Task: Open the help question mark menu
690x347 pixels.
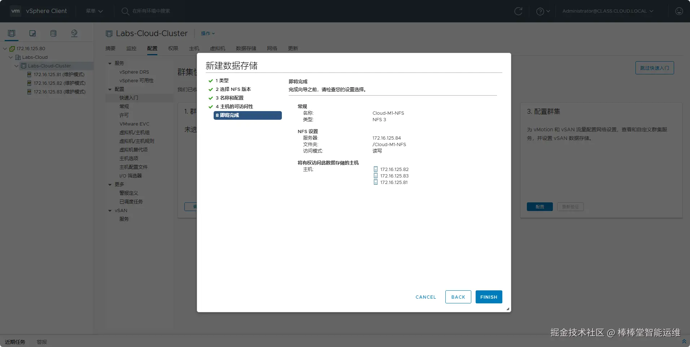Action: 543,11
